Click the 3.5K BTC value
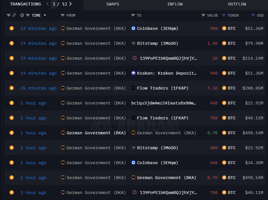 pyautogui.click(x=213, y=88)
